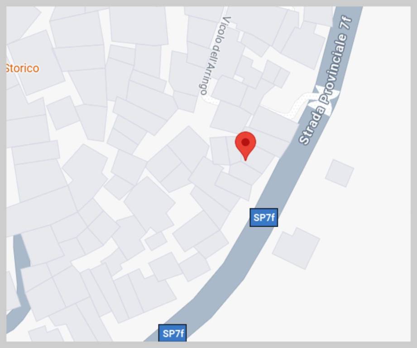Select the upper SP7f road badge
The image size is (417, 348).
click(264, 217)
